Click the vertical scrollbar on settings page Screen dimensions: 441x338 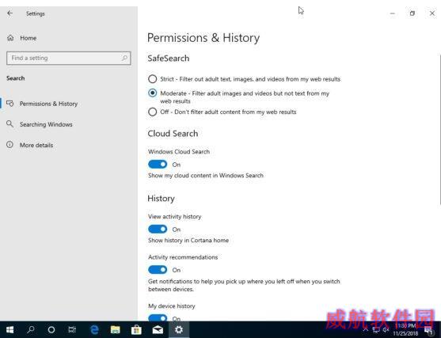(439, 129)
